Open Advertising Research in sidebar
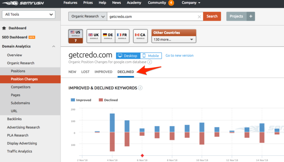The width and height of the screenshot is (284, 162). (x=23, y=127)
